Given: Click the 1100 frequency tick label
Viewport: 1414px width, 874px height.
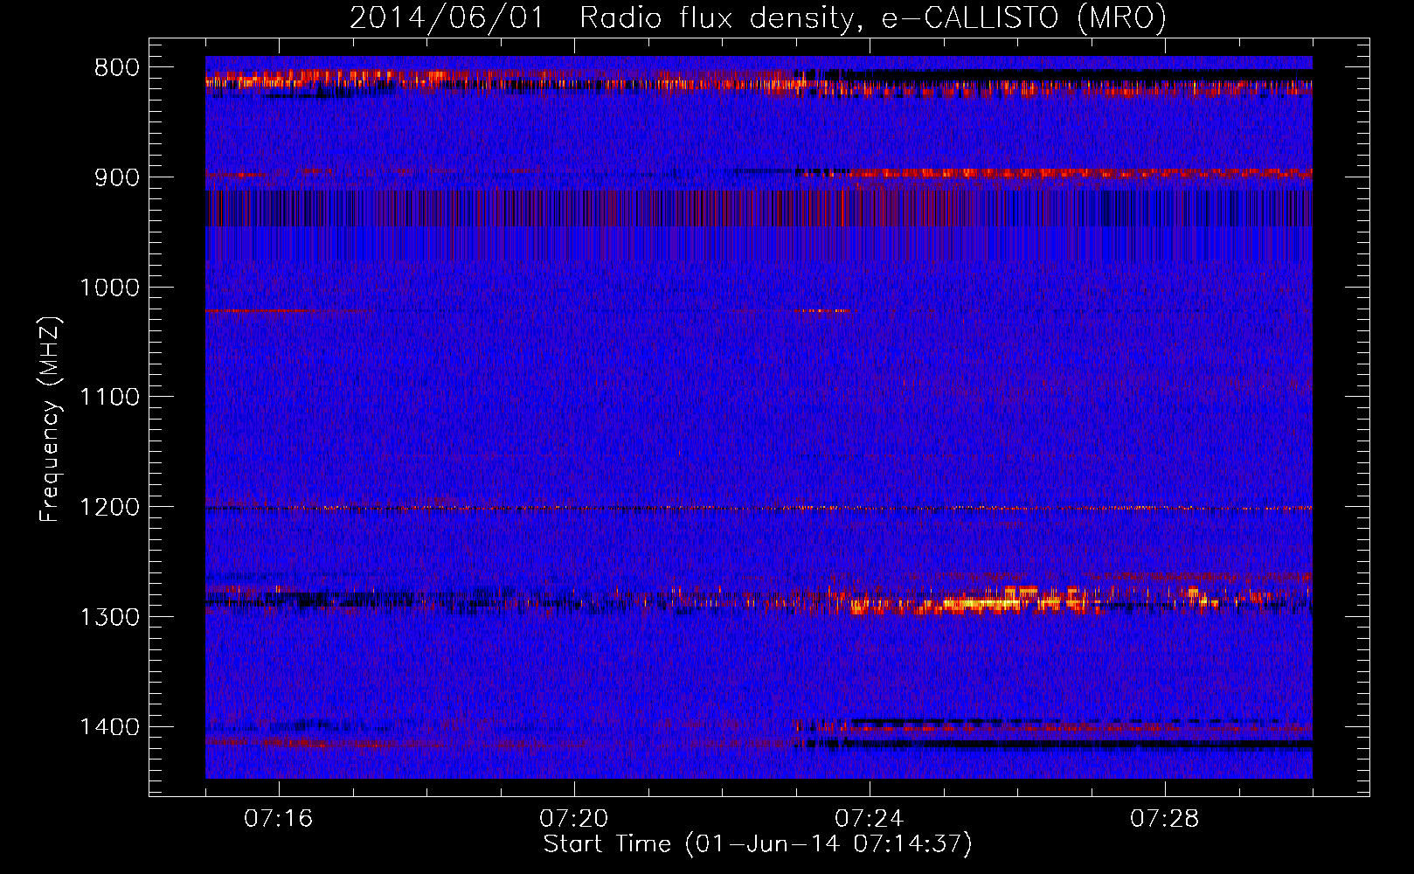Looking at the screenshot, I should [x=109, y=398].
